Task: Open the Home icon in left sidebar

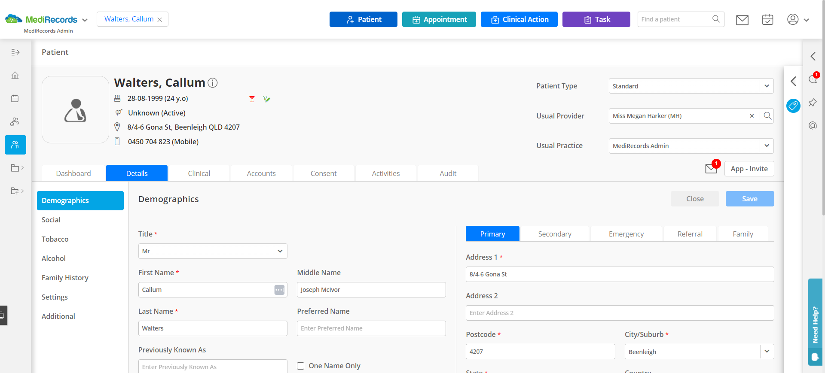Action: [x=15, y=76]
